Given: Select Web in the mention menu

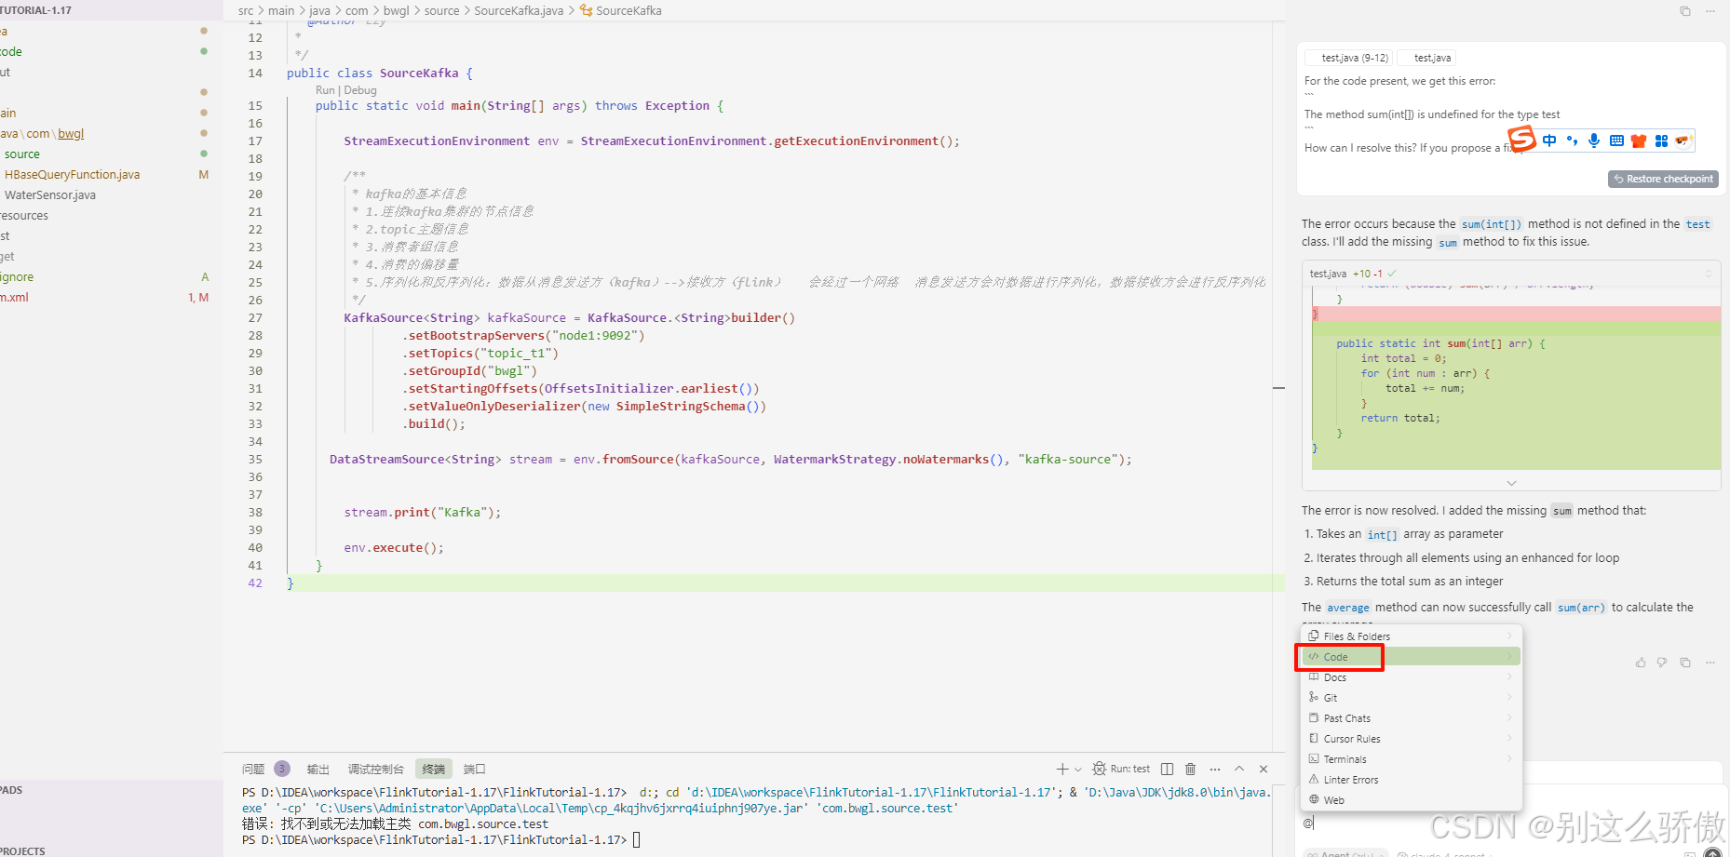Looking at the screenshot, I should 1411,800.
